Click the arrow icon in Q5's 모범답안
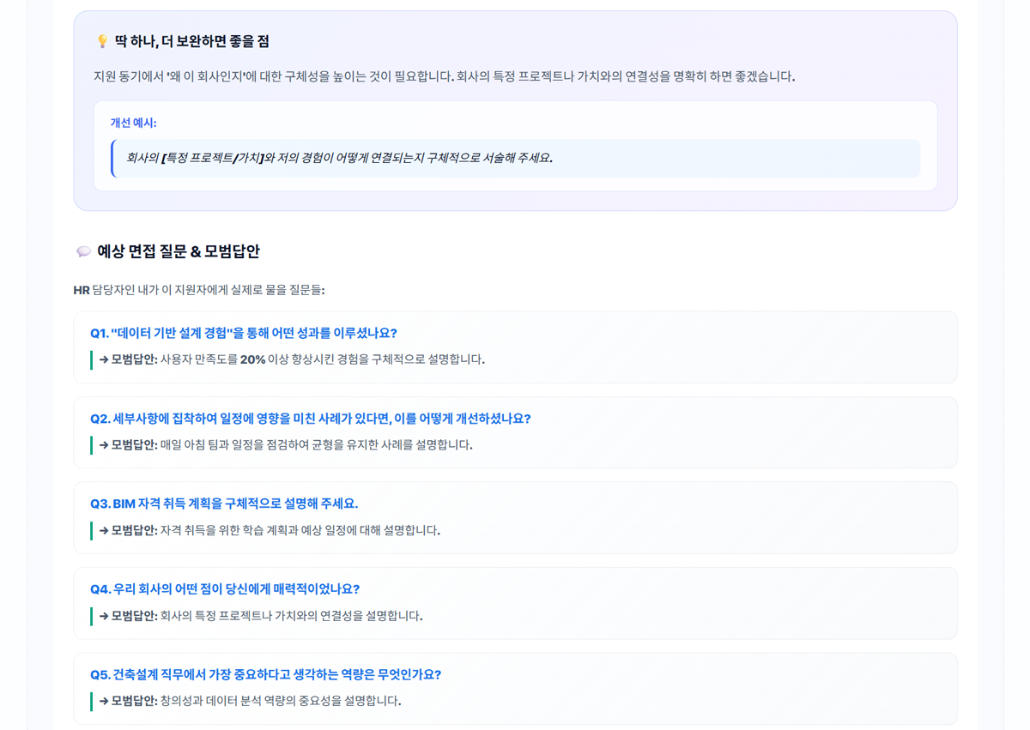 point(103,701)
